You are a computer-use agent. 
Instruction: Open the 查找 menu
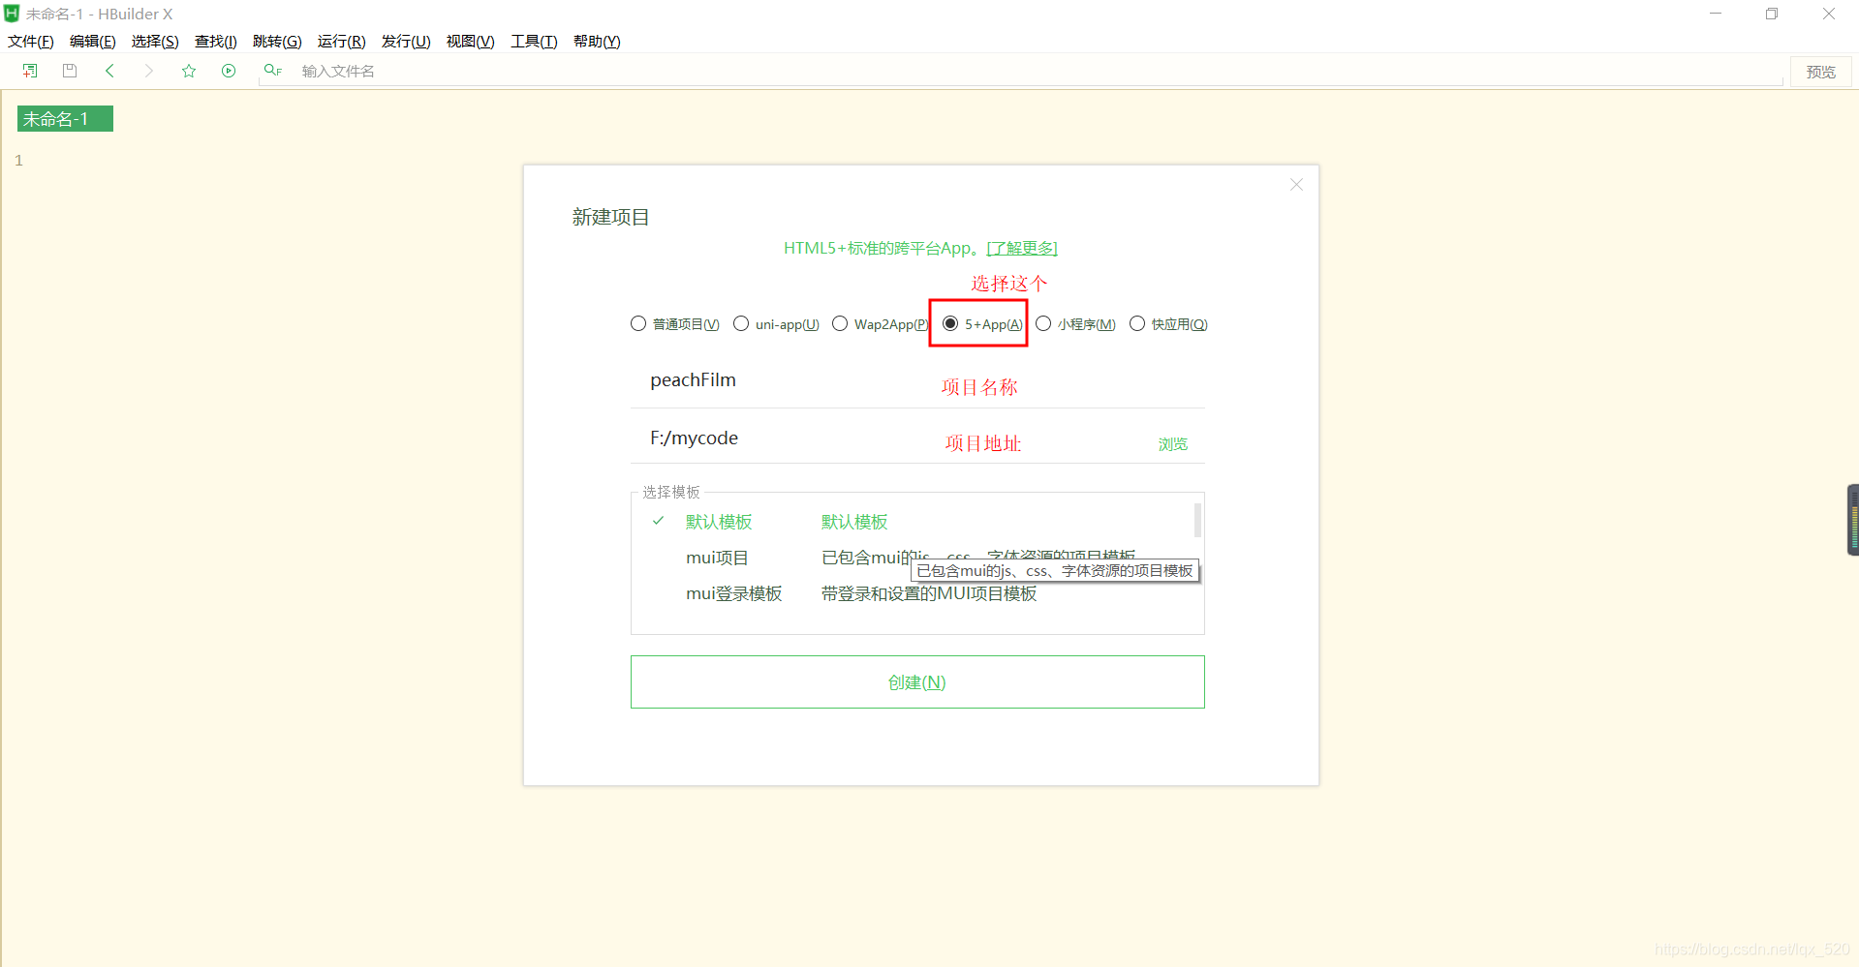(216, 42)
